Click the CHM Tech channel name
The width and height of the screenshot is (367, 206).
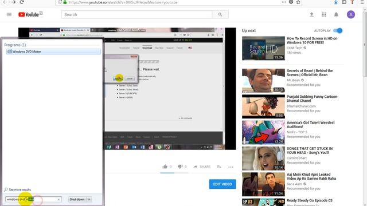[294, 48]
